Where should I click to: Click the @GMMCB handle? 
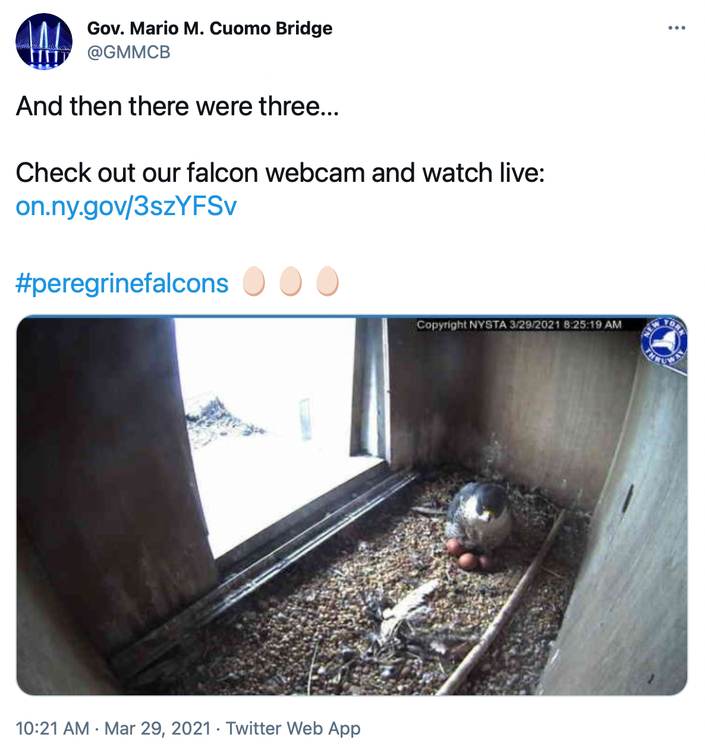pyautogui.click(x=129, y=52)
